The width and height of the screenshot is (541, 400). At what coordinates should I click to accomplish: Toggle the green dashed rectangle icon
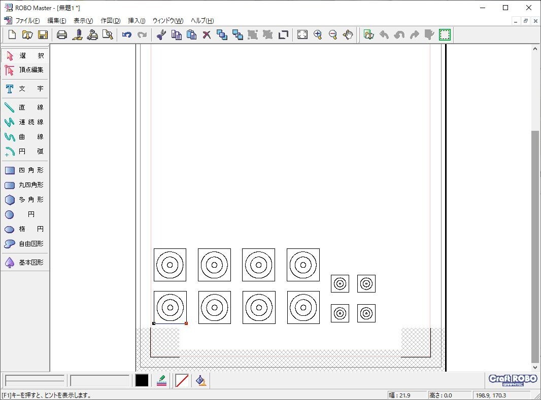tap(445, 34)
